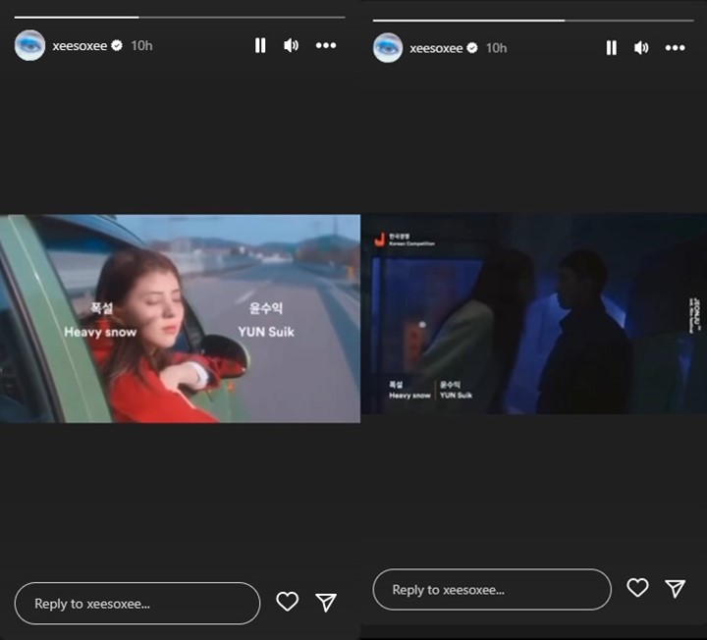Click the reply field in the right story
The image size is (707, 640).
[492, 590]
